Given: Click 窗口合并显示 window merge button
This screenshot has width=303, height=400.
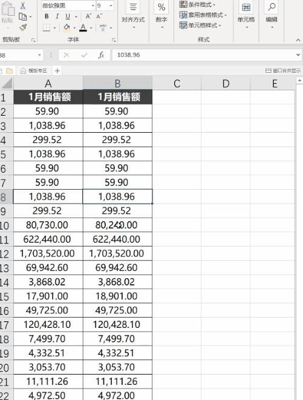Looking at the screenshot, I should tap(283, 71).
